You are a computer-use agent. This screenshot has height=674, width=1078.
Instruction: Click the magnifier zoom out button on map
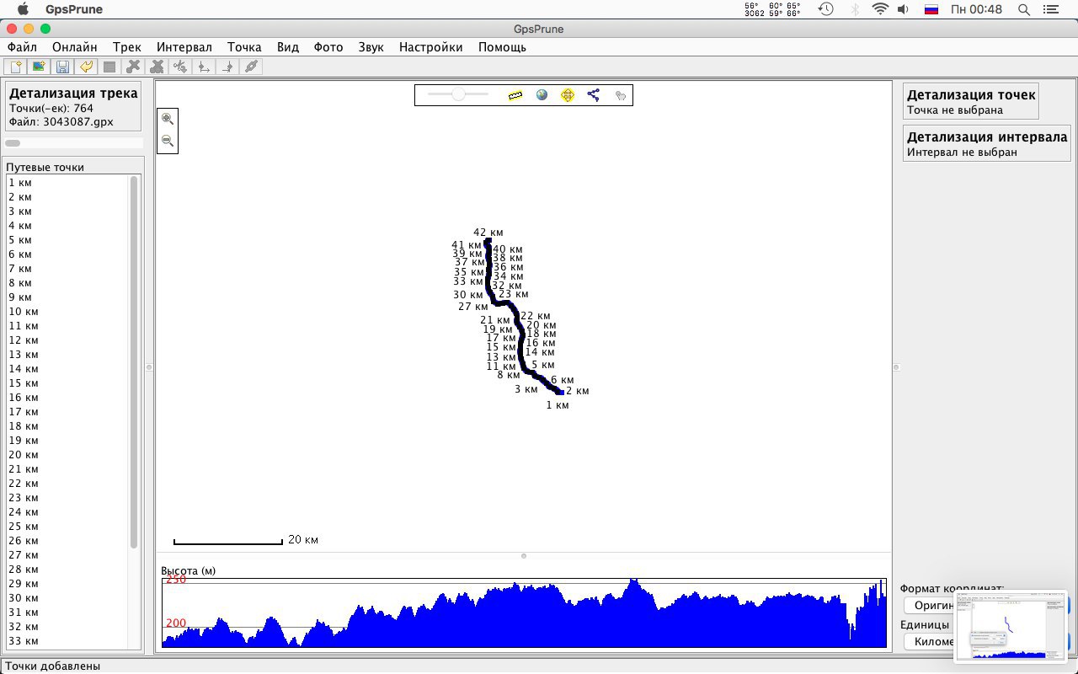click(x=168, y=141)
